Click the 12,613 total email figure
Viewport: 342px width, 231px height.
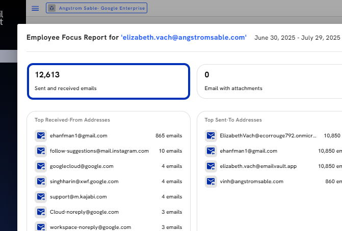pos(47,75)
